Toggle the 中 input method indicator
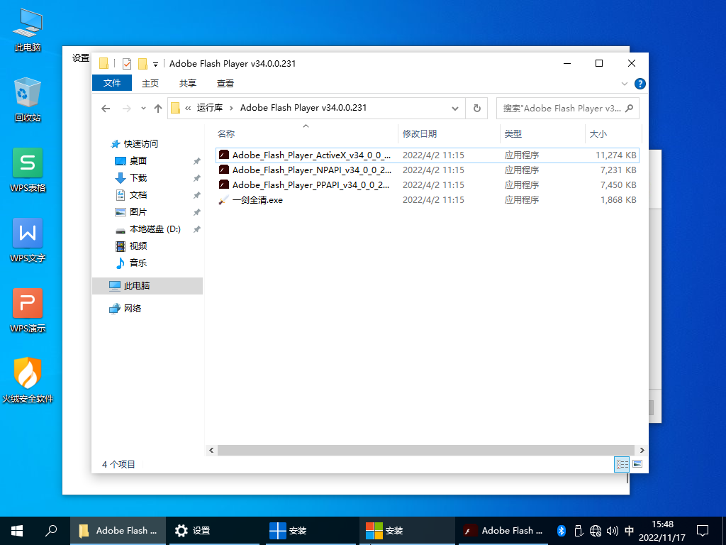The width and height of the screenshot is (726, 545). pos(630,531)
